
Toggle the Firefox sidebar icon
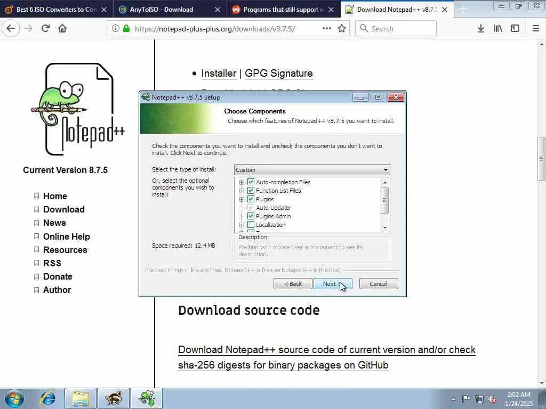click(515, 29)
